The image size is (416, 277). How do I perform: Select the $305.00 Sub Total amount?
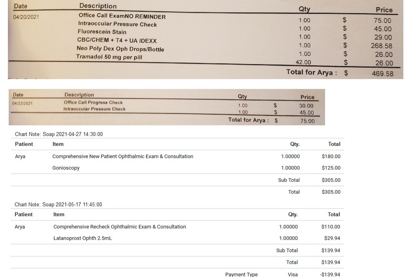(x=331, y=180)
